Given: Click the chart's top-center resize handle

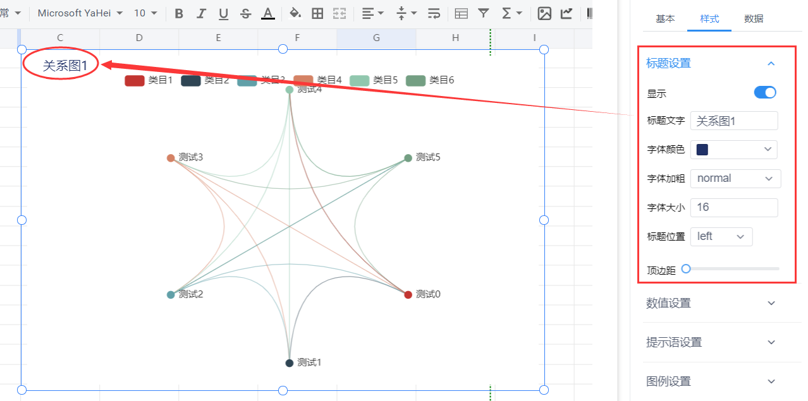Looking at the screenshot, I should 283,49.
